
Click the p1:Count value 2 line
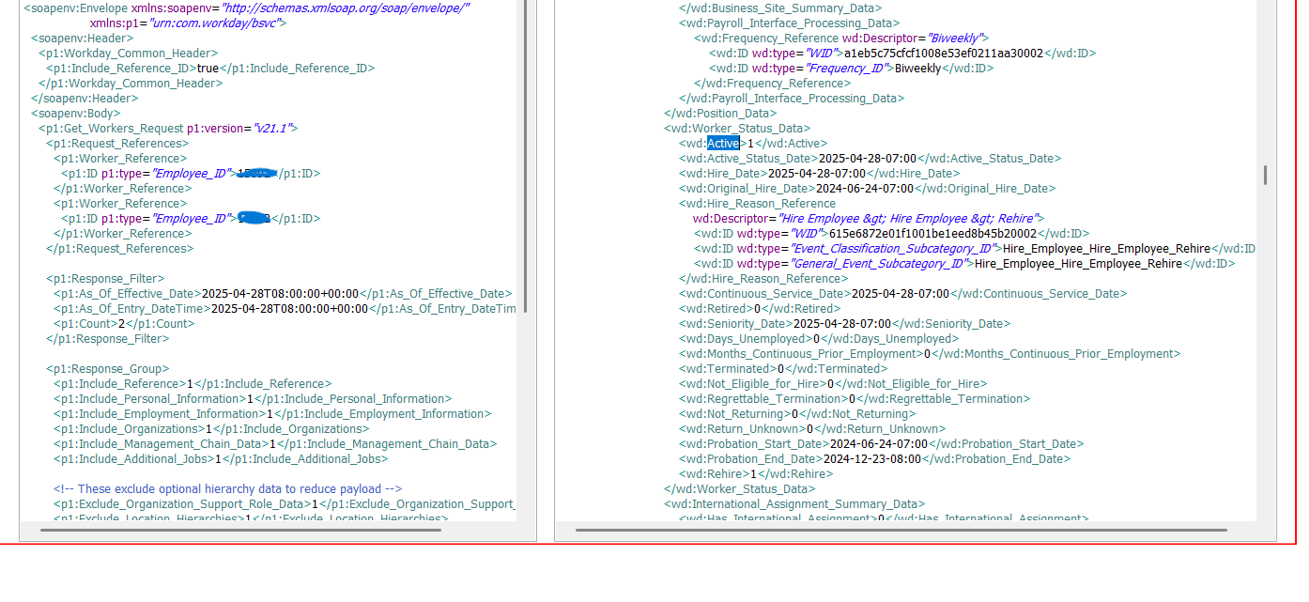124,323
